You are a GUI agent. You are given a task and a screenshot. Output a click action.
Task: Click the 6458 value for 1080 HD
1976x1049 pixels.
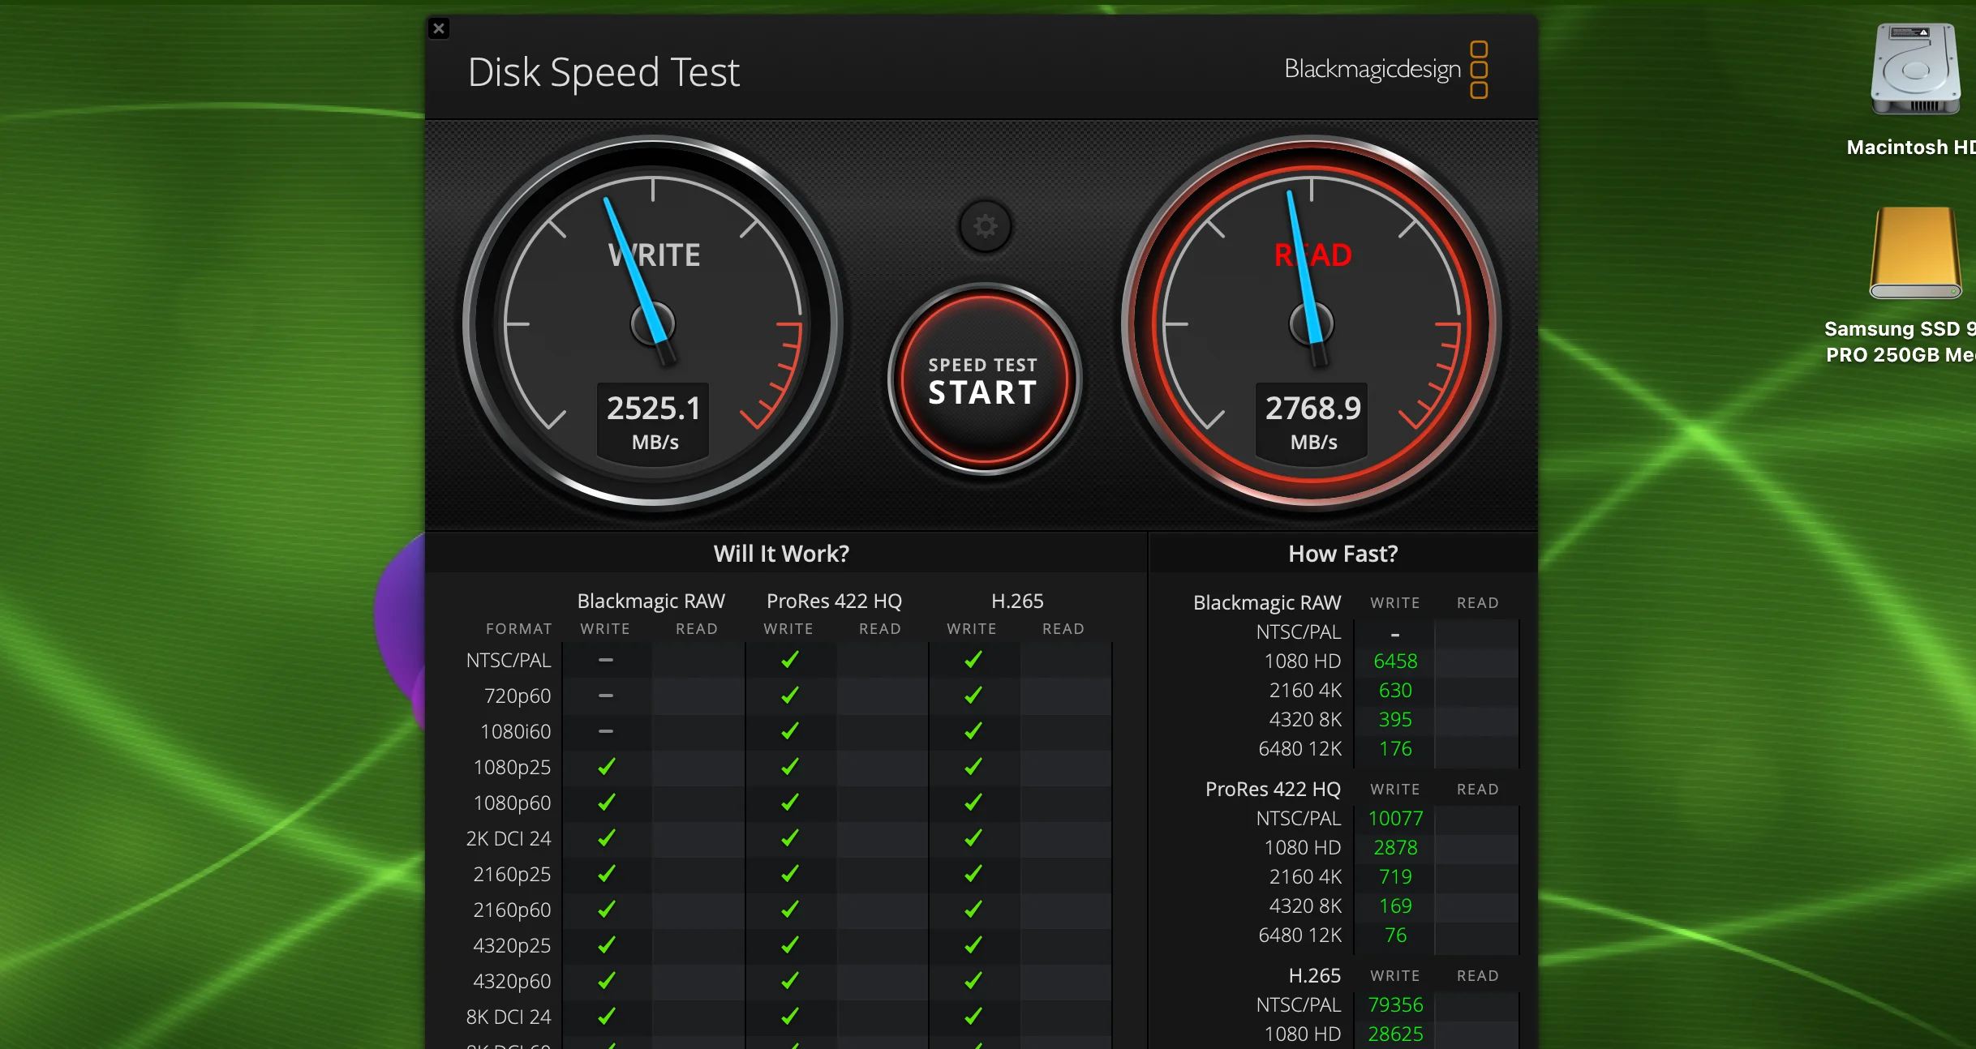tap(1395, 662)
